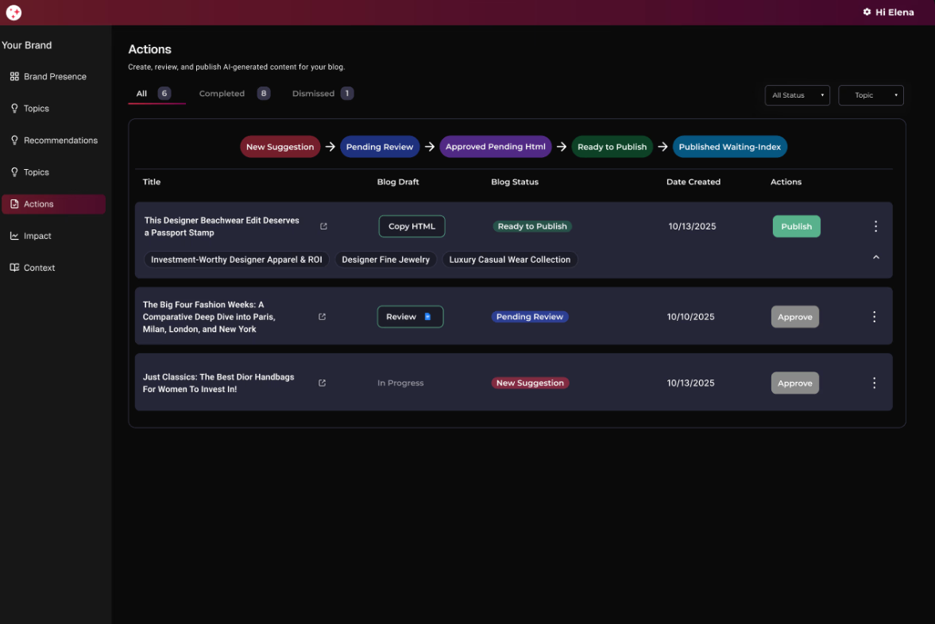Image resolution: width=935 pixels, height=624 pixels.
Task: Open external link icon for Designer Beachwear article
Action: (x=323, y=226)
